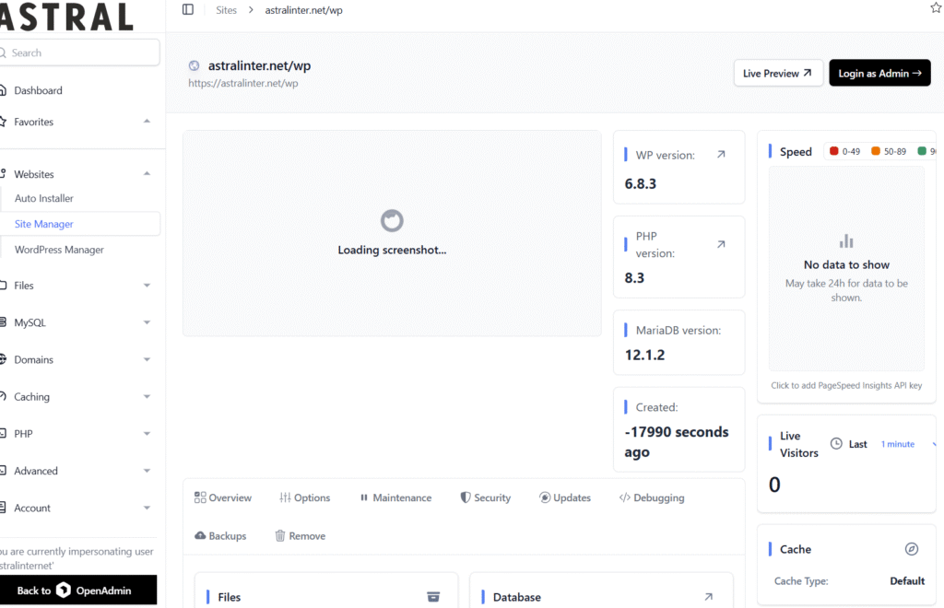Click the clock icon beside Last
The width and height of the screenshot is (944, 608).
[836, 444]
